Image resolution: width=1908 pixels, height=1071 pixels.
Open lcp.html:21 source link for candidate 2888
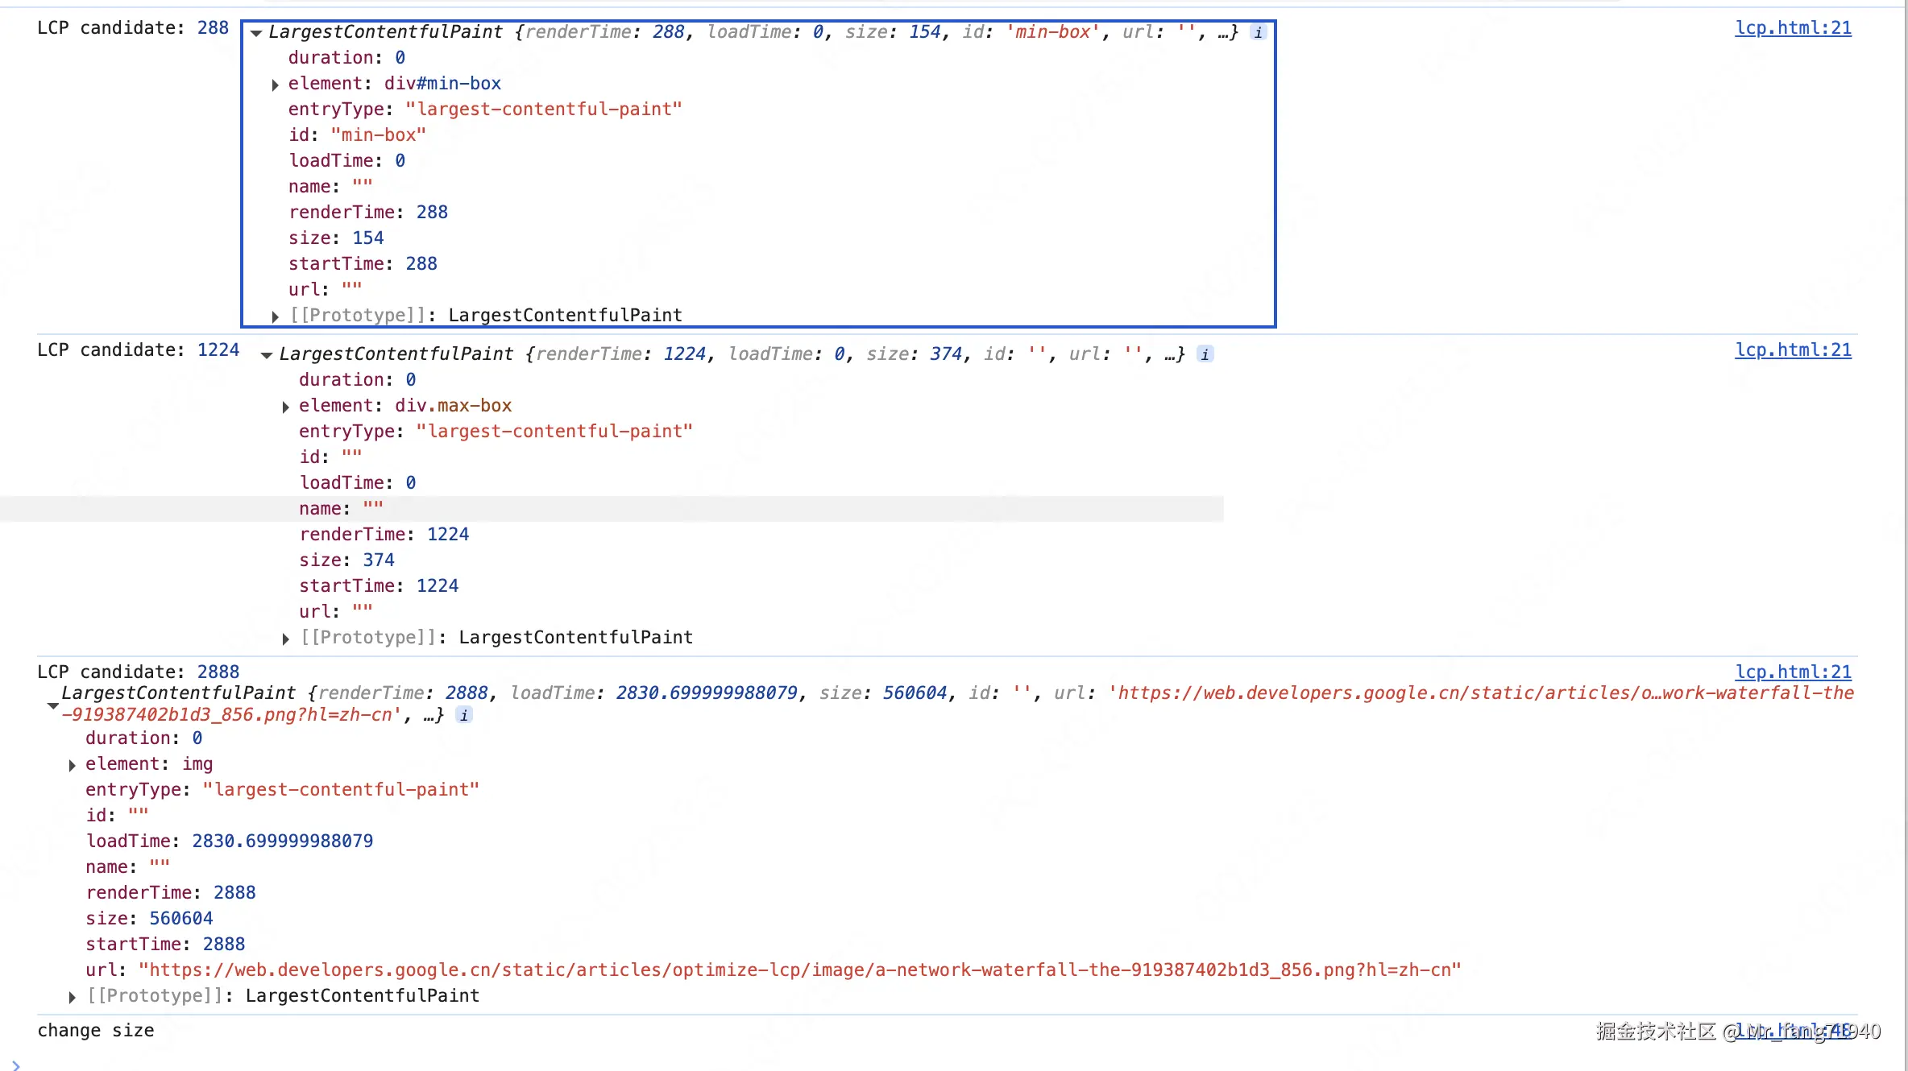(1793, 672)
